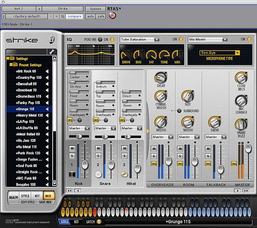
Task: Switch to the STYLE page tab
Action: pyautogui.click(x=25, y=196)
